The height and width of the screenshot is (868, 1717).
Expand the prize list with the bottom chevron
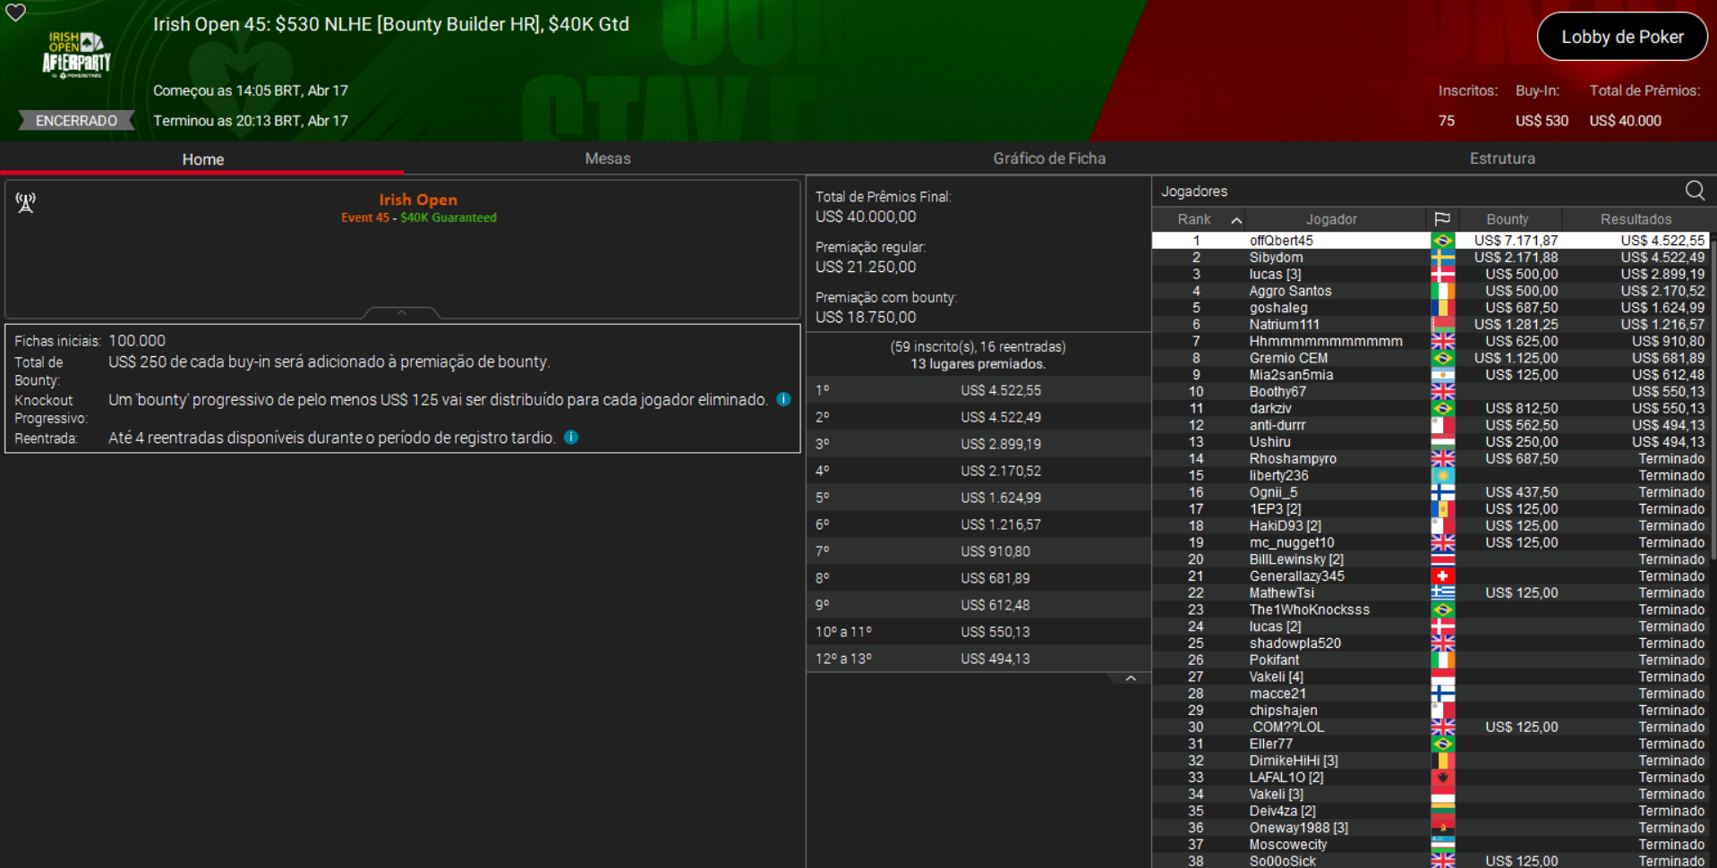tap(1131, 677)
